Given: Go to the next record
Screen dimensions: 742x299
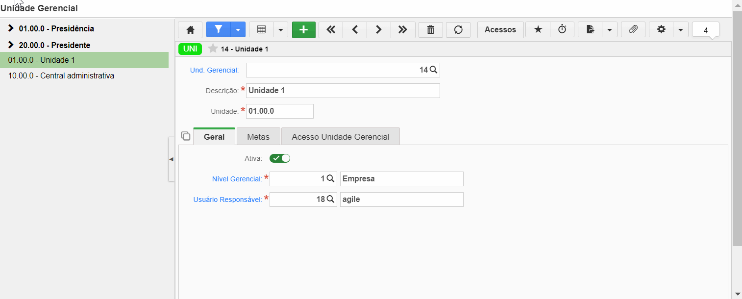Looking at the screenshot, I should pyautogui.click(x=379, y=30).
